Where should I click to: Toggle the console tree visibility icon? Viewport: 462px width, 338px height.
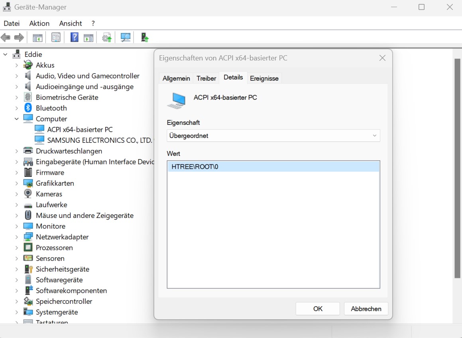pos(37,37)
